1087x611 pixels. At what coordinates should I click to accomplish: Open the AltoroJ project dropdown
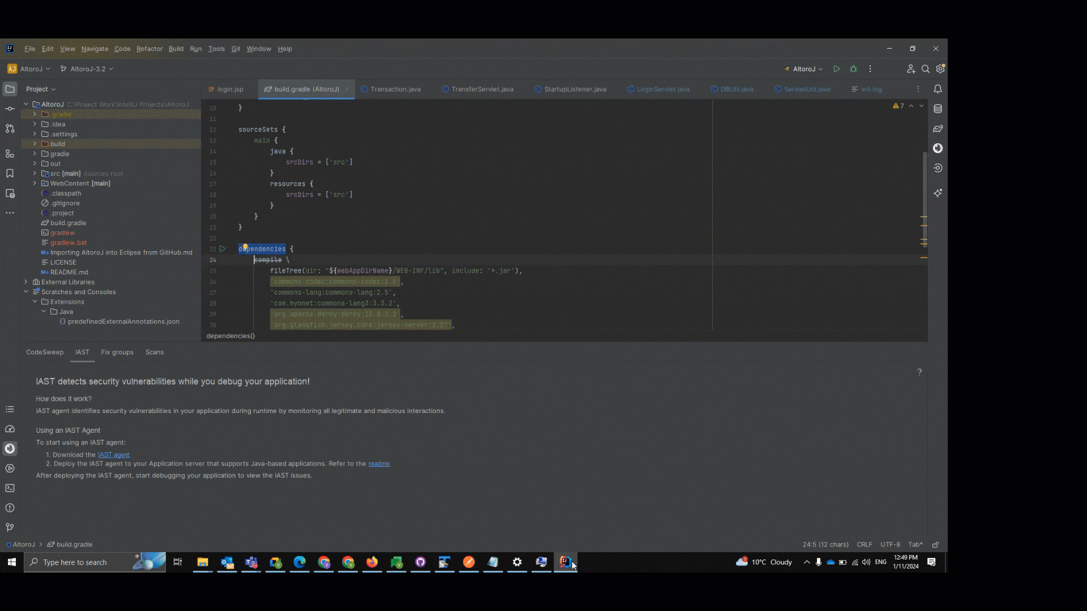[29, 69]
